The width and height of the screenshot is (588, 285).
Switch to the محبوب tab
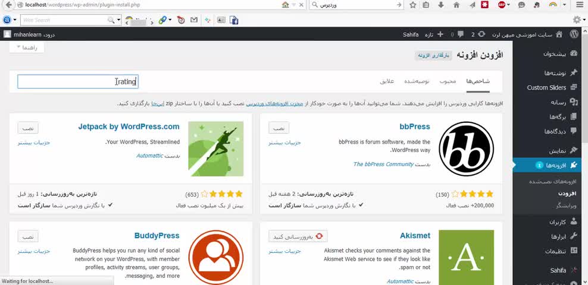(448, 81)
